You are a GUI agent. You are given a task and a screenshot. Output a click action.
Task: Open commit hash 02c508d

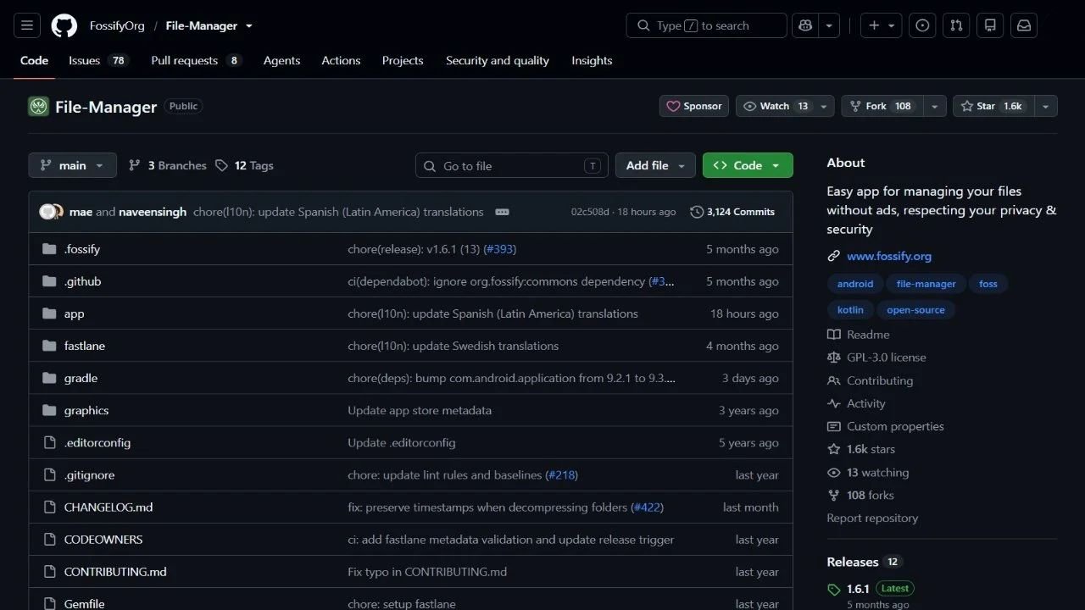tap(590, 212)
